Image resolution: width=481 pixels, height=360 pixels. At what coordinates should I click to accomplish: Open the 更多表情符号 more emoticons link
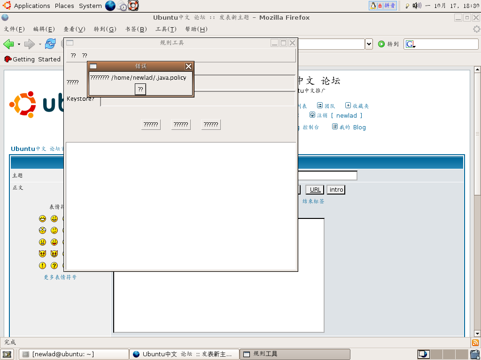tap(60, 277)
